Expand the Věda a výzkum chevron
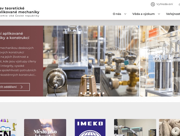This screenshot has height=136, width=180. click(159, 14)
